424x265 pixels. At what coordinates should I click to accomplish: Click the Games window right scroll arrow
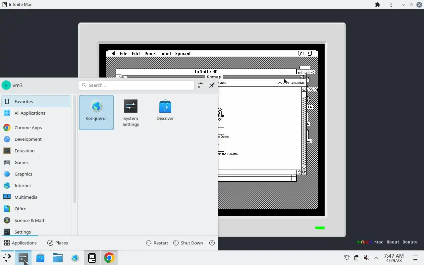point(299,172)
